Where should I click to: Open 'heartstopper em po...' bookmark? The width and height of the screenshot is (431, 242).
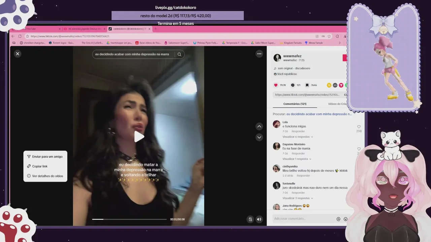click(119, 43)
